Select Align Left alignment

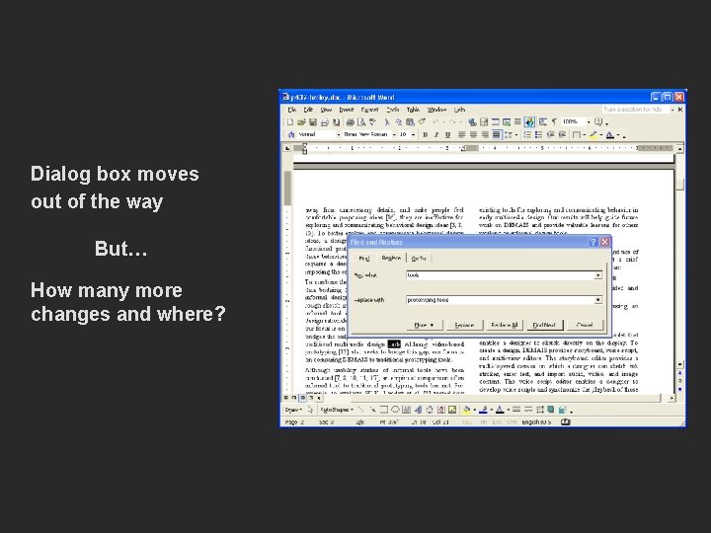click(462, 134)
